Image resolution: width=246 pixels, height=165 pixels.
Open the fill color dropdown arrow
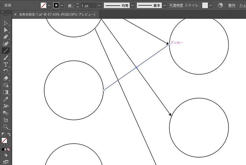click(x=49, y=5)
